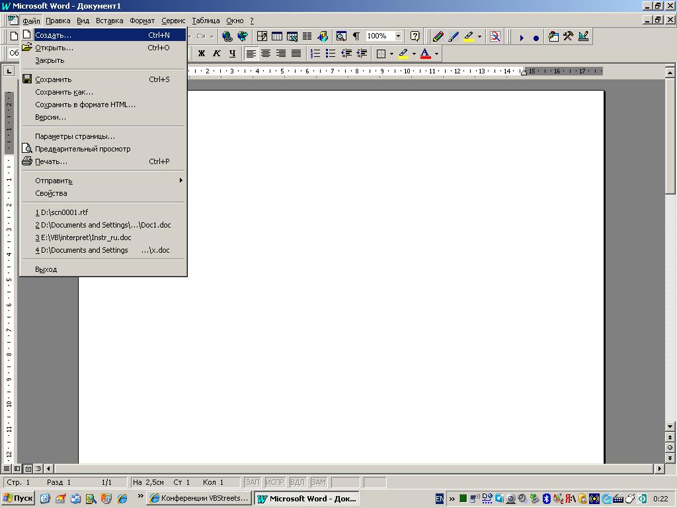The image size is (677, 508).
Task: Toggle the ЗАМ overtype indicator
Action: 318,482
